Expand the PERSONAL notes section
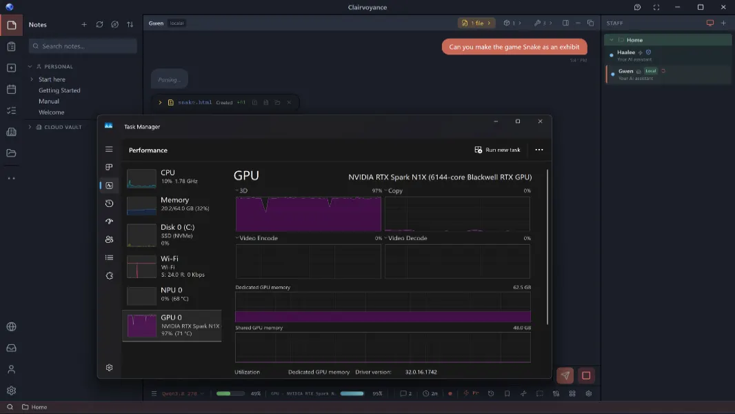The height and width of the screenshot is (414, 735). pos(30,66)
